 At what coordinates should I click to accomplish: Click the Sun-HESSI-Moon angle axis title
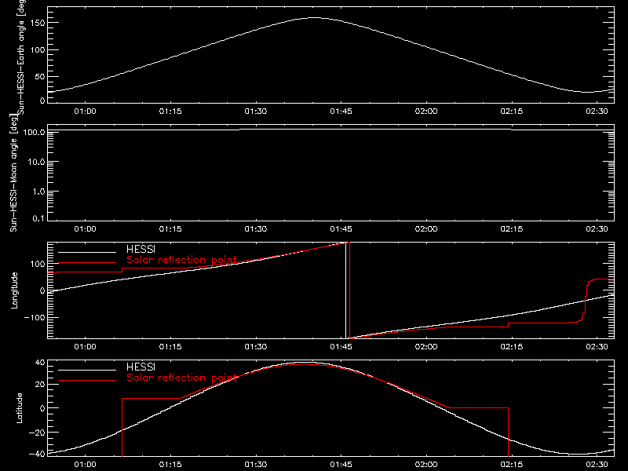pyautogui.click(x=13, y=173)
